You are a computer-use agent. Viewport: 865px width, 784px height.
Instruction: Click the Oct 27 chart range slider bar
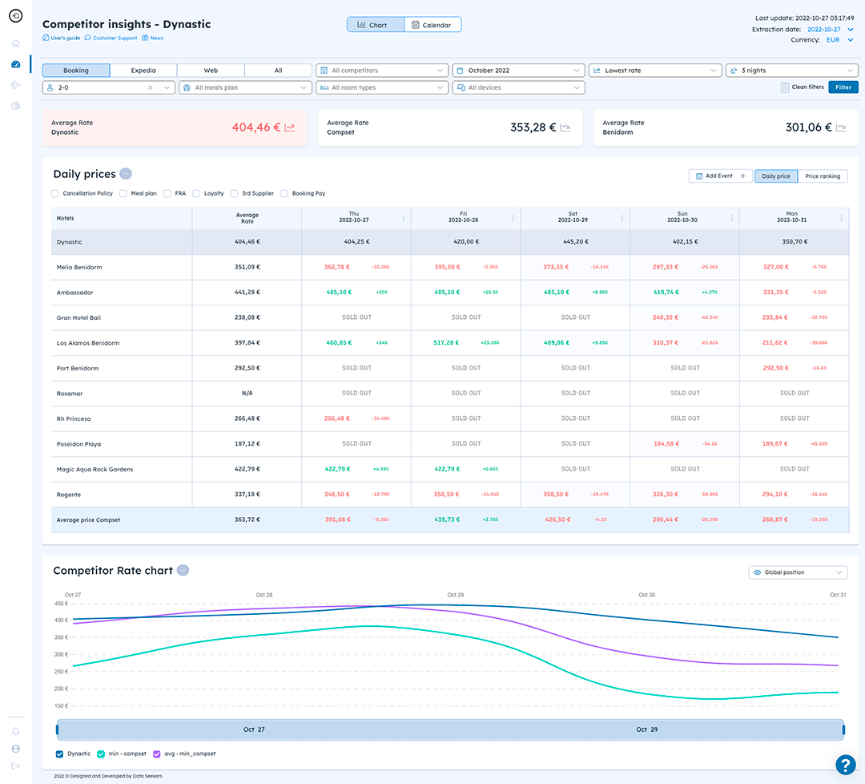450,729
